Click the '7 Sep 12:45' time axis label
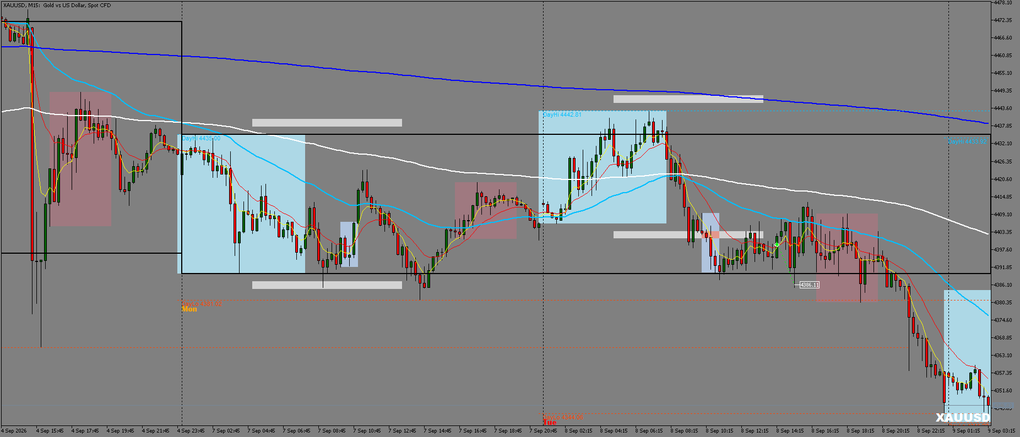Screen dimensions: 1020x437 click(402, 431)
